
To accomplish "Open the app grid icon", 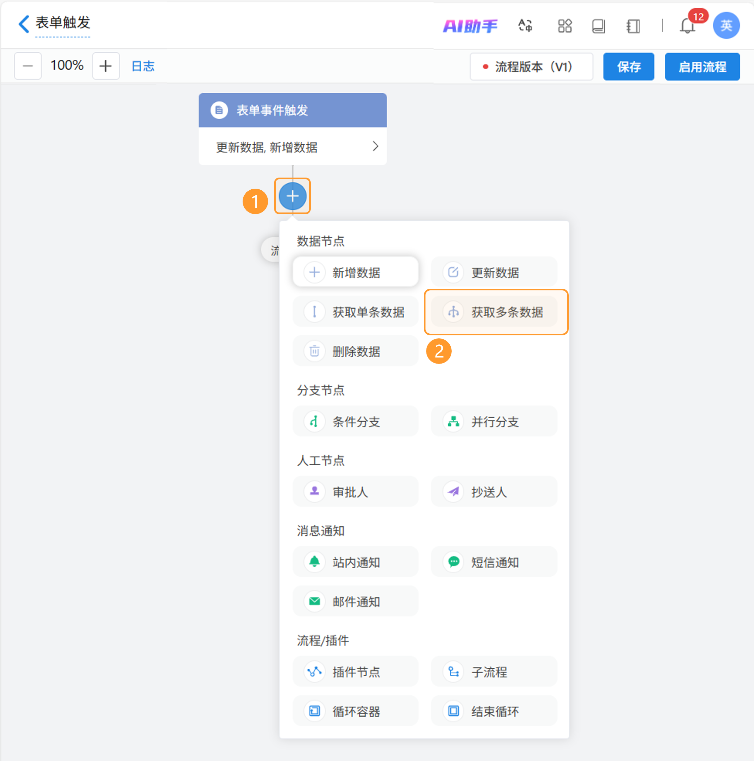I will [565, 26].
